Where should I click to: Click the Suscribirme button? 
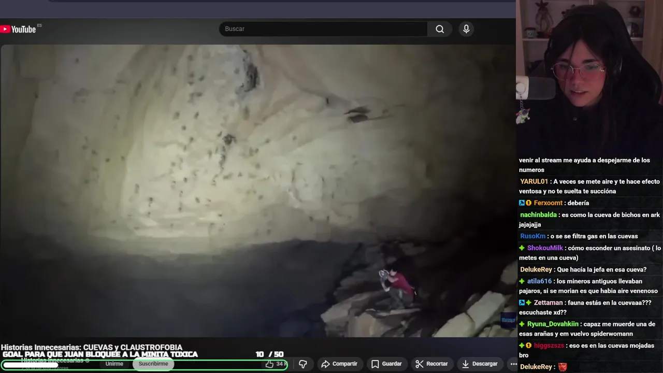pyautogui.click(x=153, y=364)
